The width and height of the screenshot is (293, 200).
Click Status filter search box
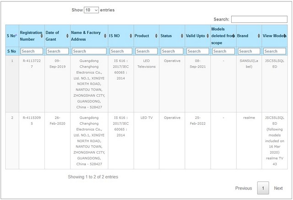(172, 51)
